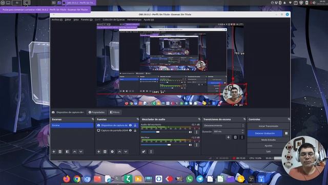Mute Audio del escritorio speaker
328x185 pixels.
[190, 132]
